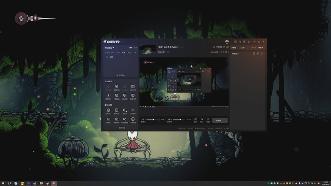Switch to the 场景1 scene tab
The height and width of the screenshot is (186, 331).
click(x=124, y=52)
